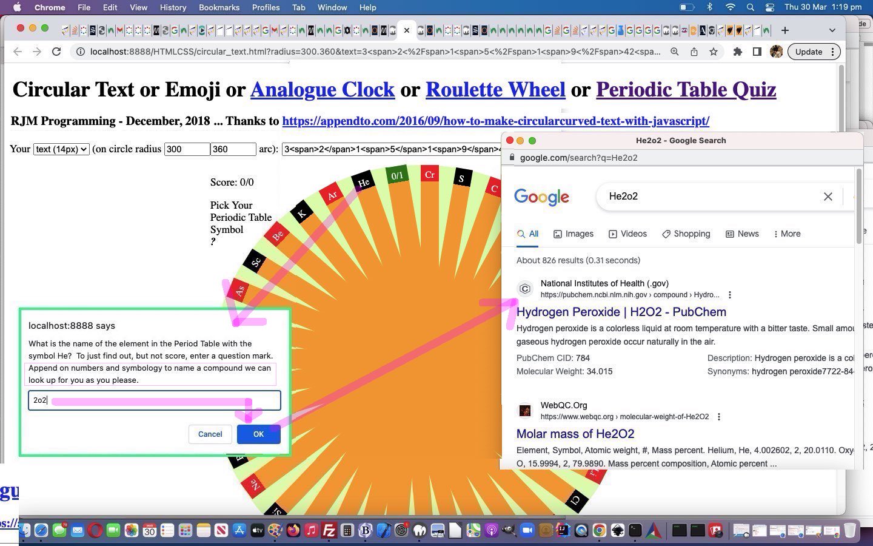Open the Edit menu
Image resolution: width=873 pixels, height=546 pixels.
(x=110, y=7)
